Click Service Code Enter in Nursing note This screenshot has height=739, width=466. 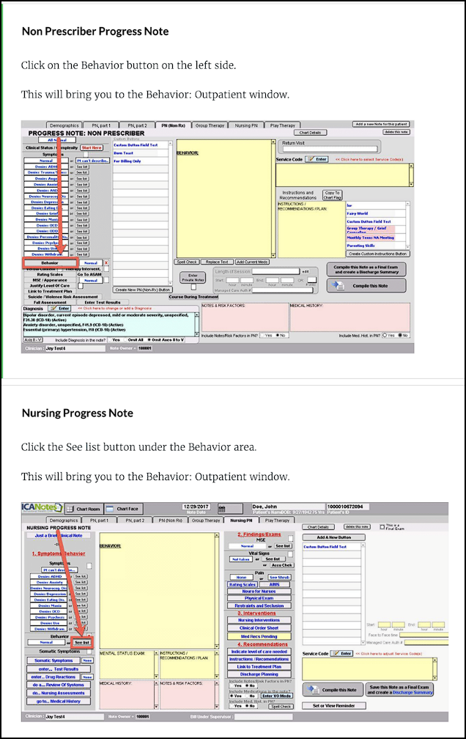coord(342,653)
